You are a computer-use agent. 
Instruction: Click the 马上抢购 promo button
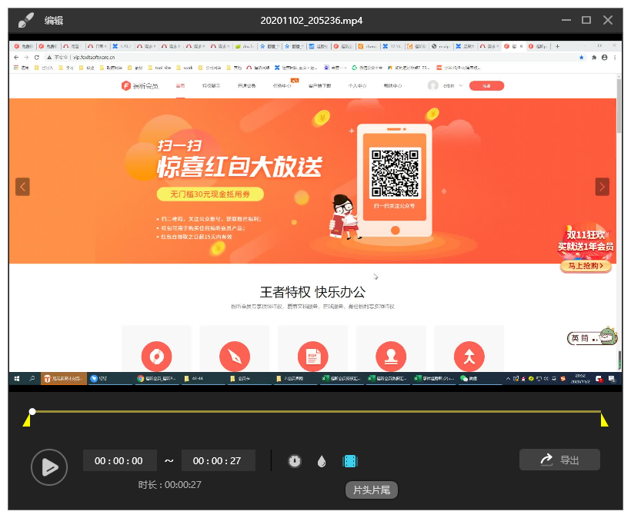586,266
